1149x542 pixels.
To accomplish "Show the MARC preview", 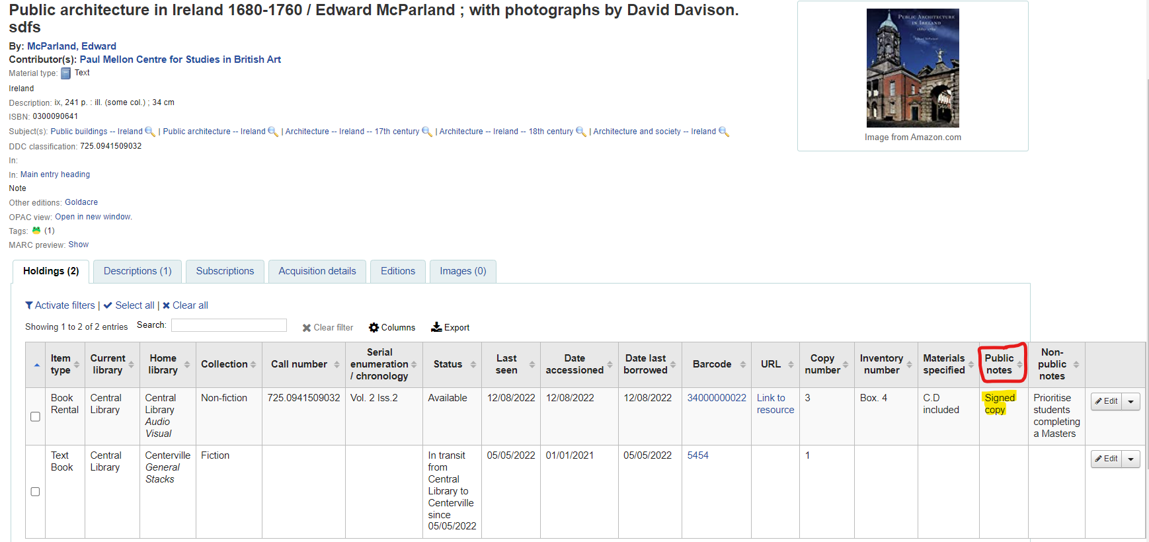I will point(78,245).
